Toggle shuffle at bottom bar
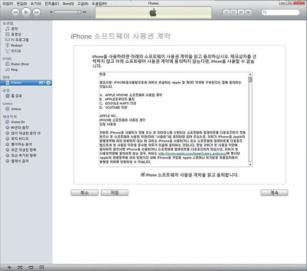The width and height of the screenshot is (307, 271). point(20,267)
